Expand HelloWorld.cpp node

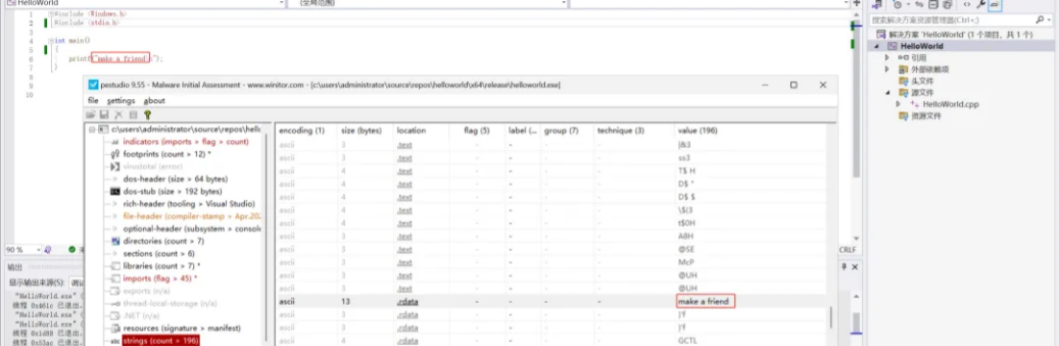899,104
